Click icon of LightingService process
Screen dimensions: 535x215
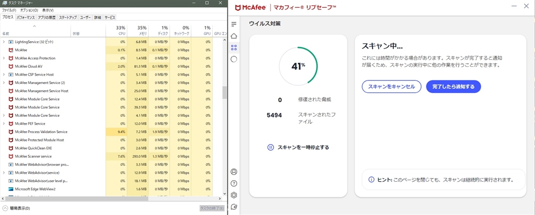[x=10, y=42]
